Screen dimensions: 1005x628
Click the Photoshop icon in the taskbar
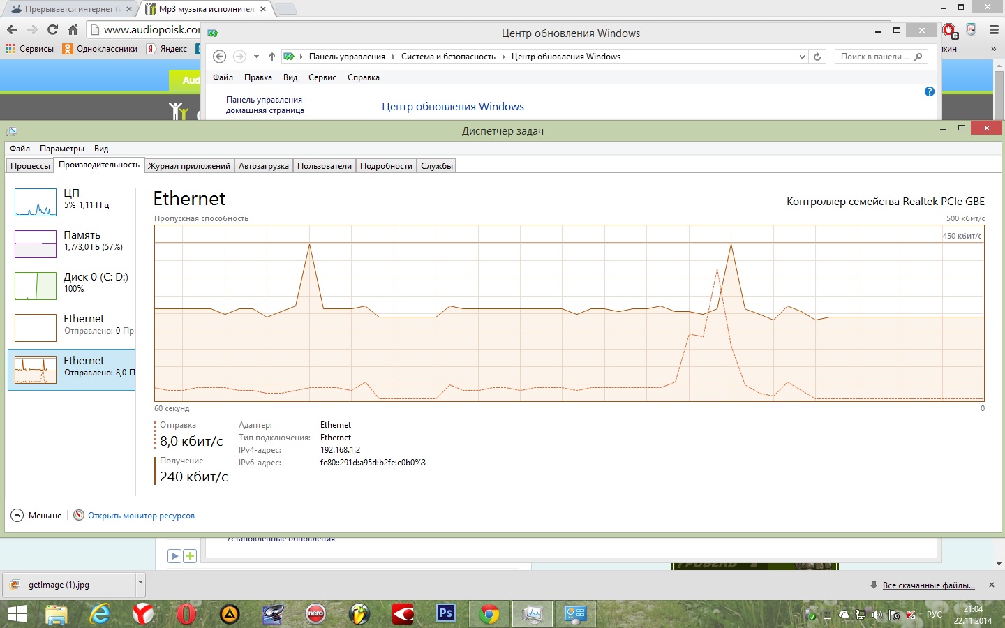[x=445, y=613]
